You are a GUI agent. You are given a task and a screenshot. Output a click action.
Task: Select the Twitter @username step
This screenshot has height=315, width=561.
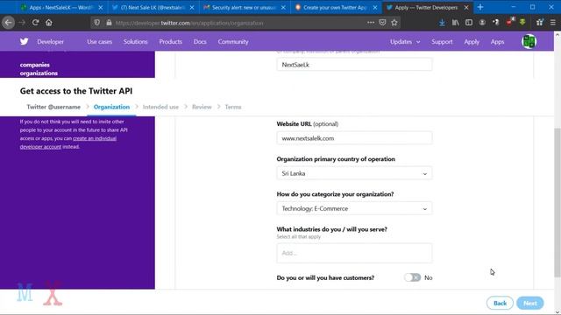(x=53, y=107)
